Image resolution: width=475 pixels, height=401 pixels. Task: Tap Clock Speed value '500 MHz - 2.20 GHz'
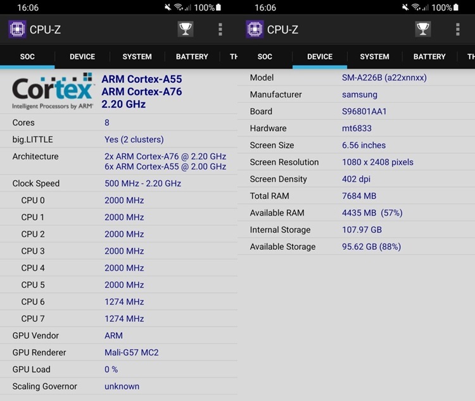tap(142, 183)
